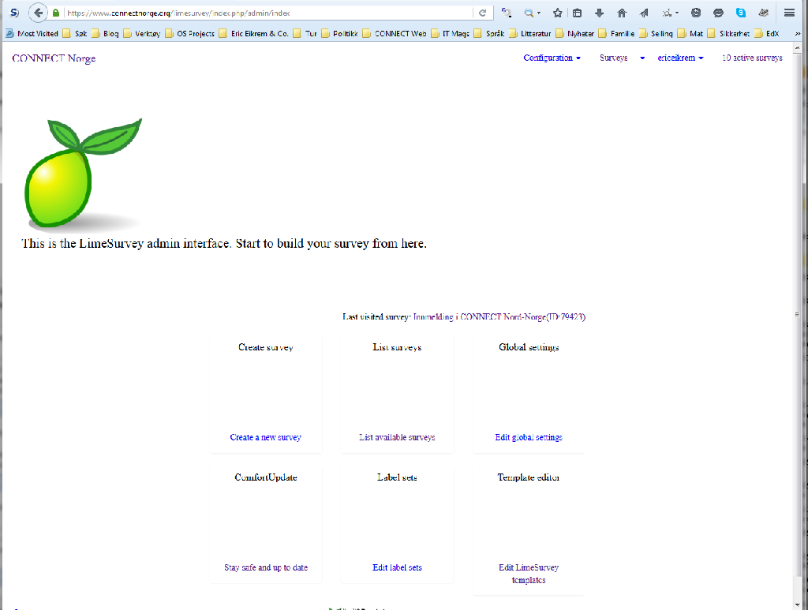Click the CONNECT Norge brand link

click(54, 58)
